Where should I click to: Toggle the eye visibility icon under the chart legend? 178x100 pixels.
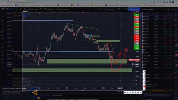coord(24,18)
